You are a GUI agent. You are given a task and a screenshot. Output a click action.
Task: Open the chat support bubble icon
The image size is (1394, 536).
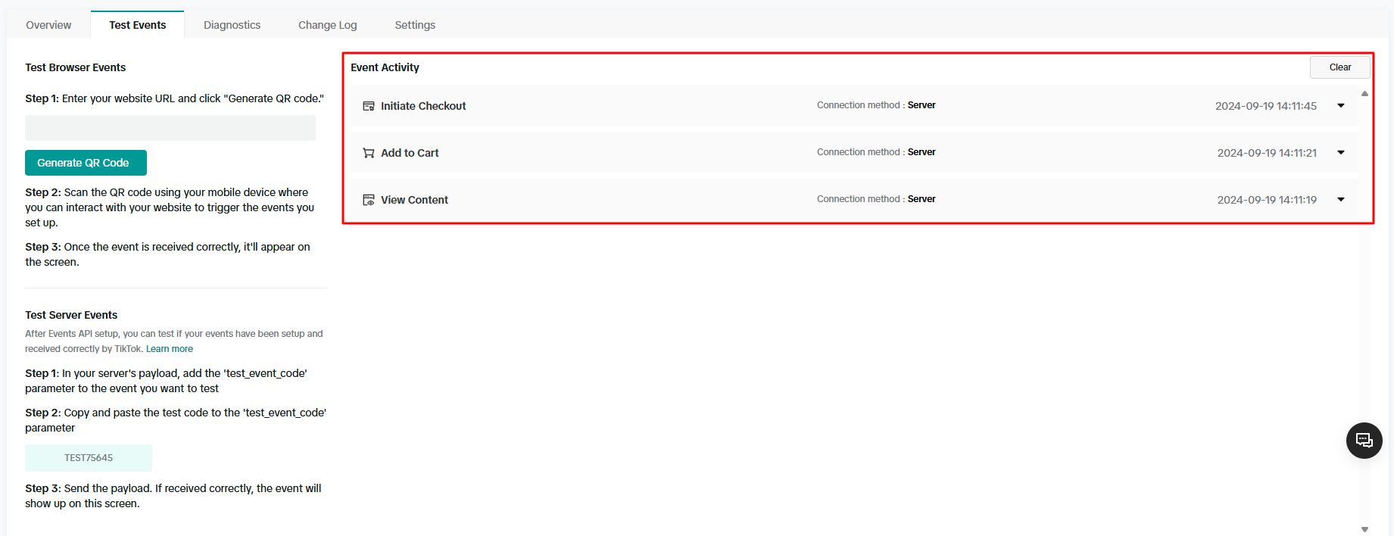point(1364,440)
